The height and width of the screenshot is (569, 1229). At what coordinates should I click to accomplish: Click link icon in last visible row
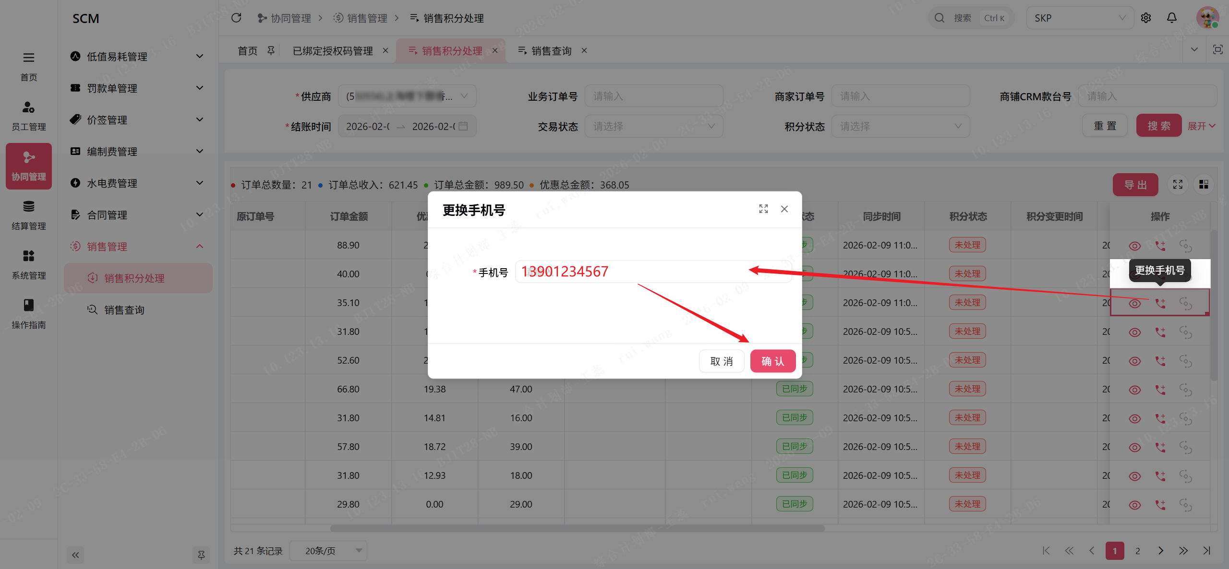1185,505
